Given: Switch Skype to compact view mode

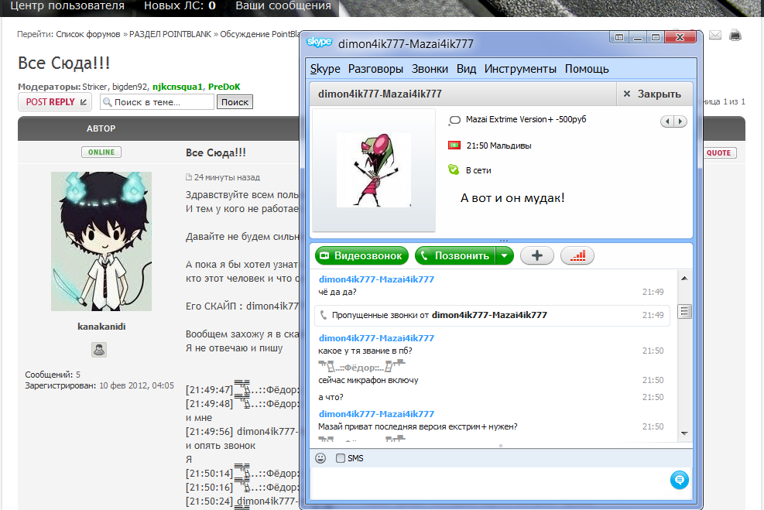Looking at the screenshot, I should coord(618,37).
